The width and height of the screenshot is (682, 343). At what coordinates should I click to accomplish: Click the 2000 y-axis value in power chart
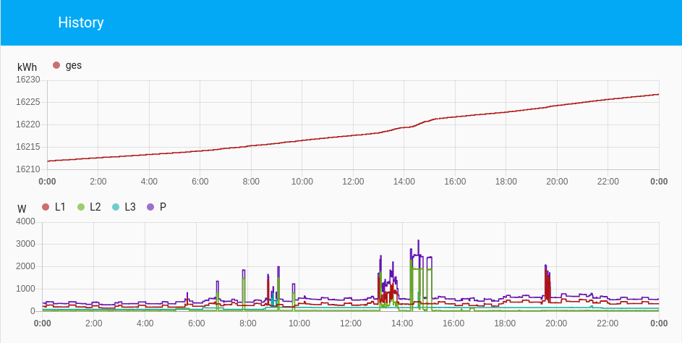point(26,266)
